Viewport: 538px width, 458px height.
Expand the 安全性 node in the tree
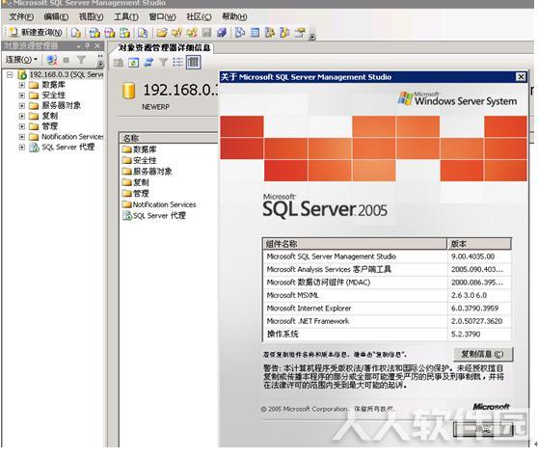pyautogui.click(x=22, y=95)
